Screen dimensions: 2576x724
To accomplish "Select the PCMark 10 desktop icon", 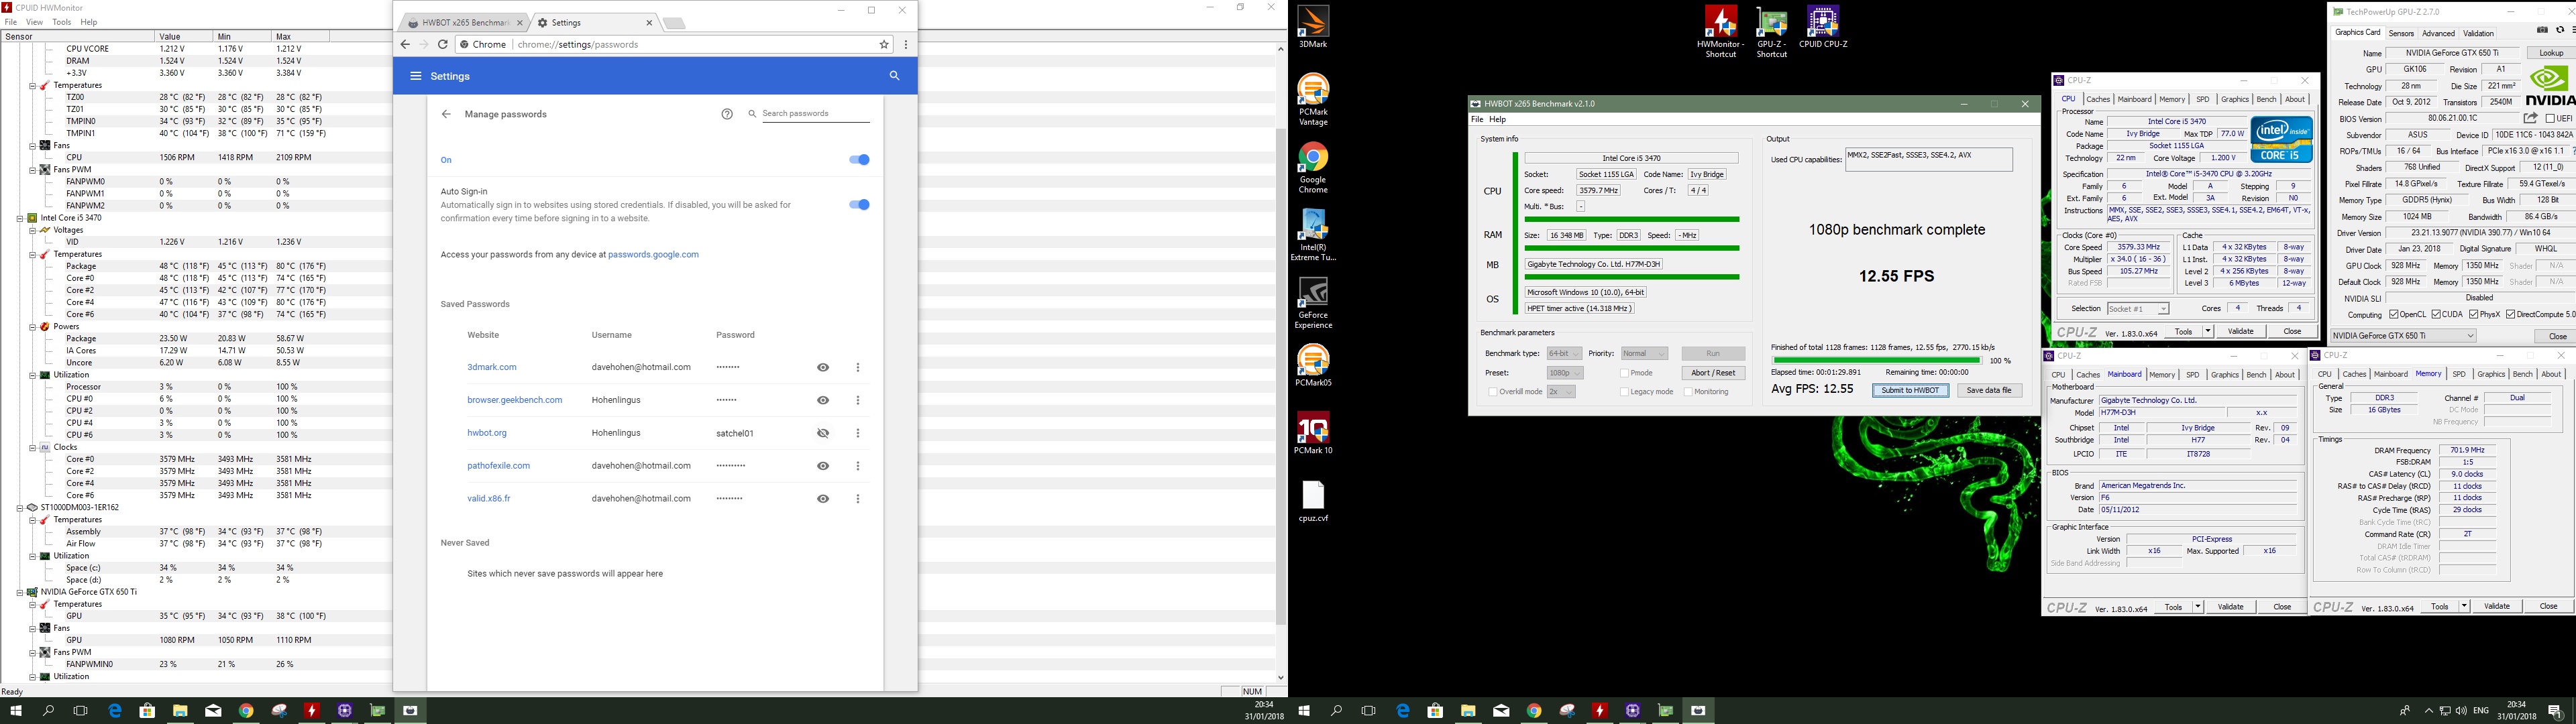I will [1313, 433].
